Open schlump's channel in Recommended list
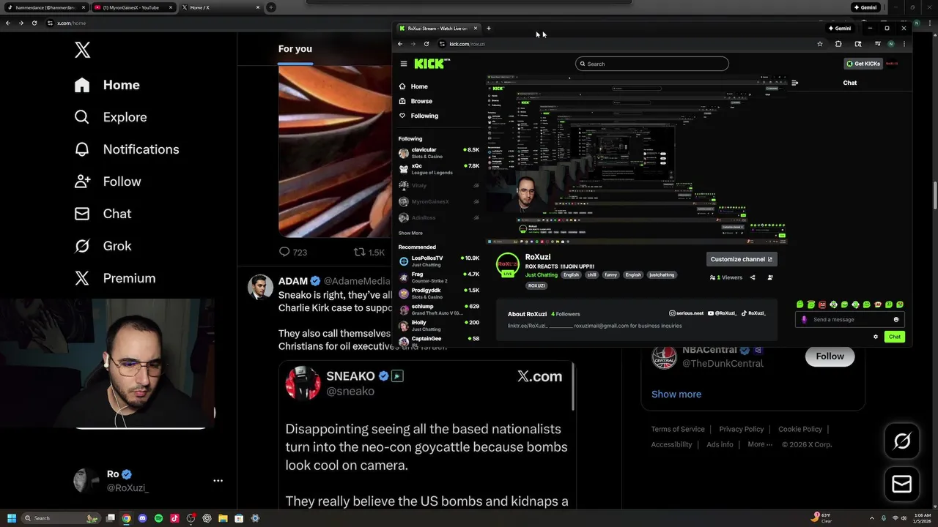Image resolution: width=938 pixels, height=527 pixels. tap(439, 310)
